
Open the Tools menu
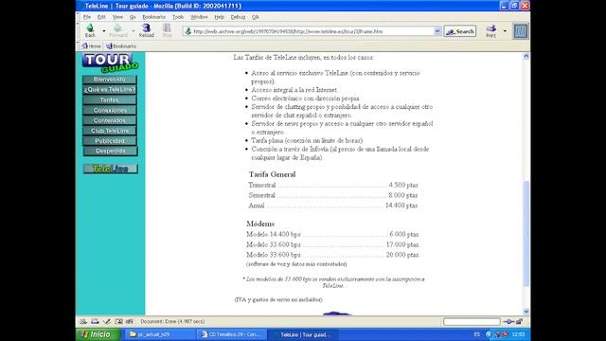pos(178,17)
